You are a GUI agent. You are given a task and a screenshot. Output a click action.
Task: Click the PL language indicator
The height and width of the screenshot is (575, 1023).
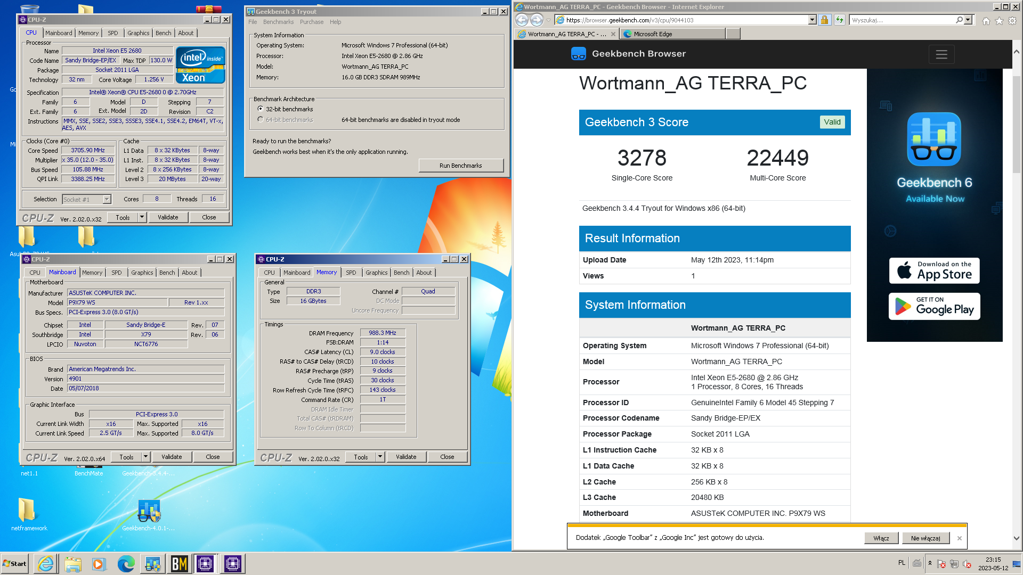pyautogui.click(x=902, y=563)
